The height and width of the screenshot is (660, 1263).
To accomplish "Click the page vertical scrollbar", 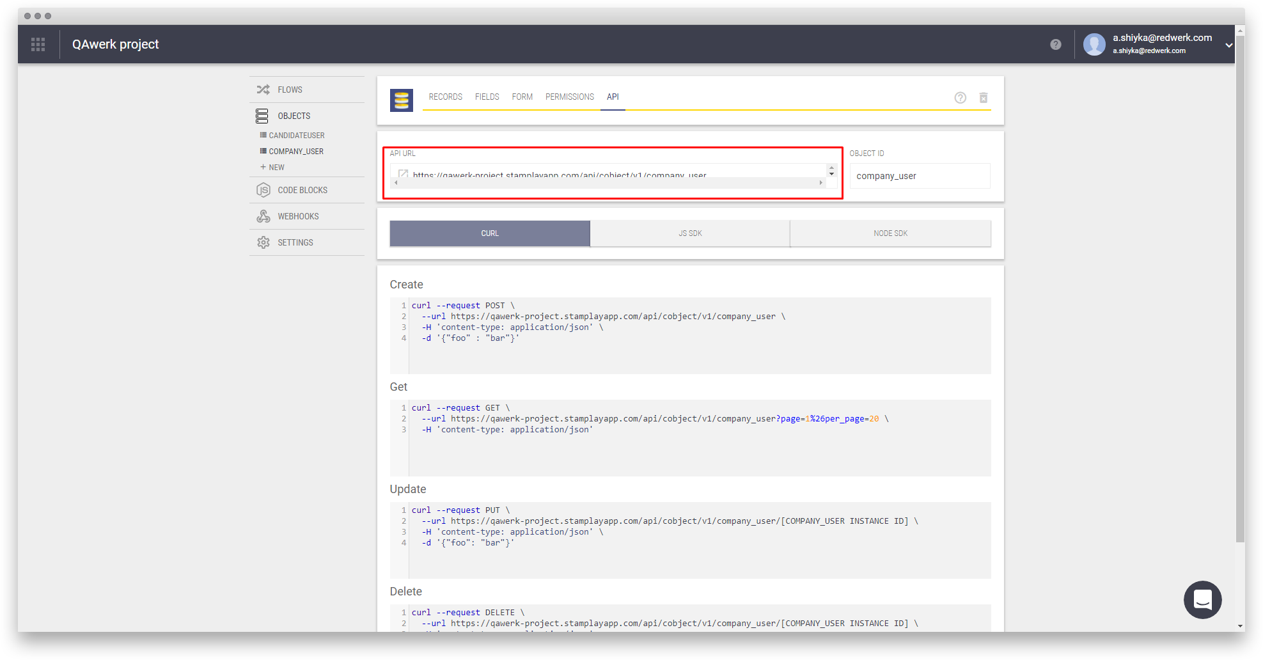I will pos(1240,288).
